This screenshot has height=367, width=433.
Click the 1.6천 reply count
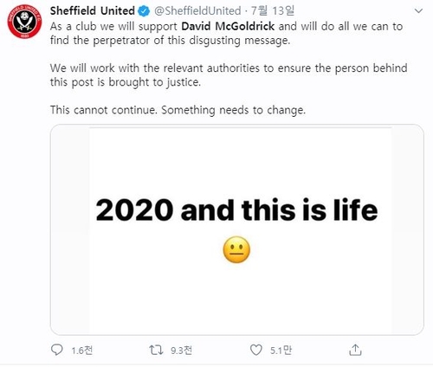(x=82, y=351)
